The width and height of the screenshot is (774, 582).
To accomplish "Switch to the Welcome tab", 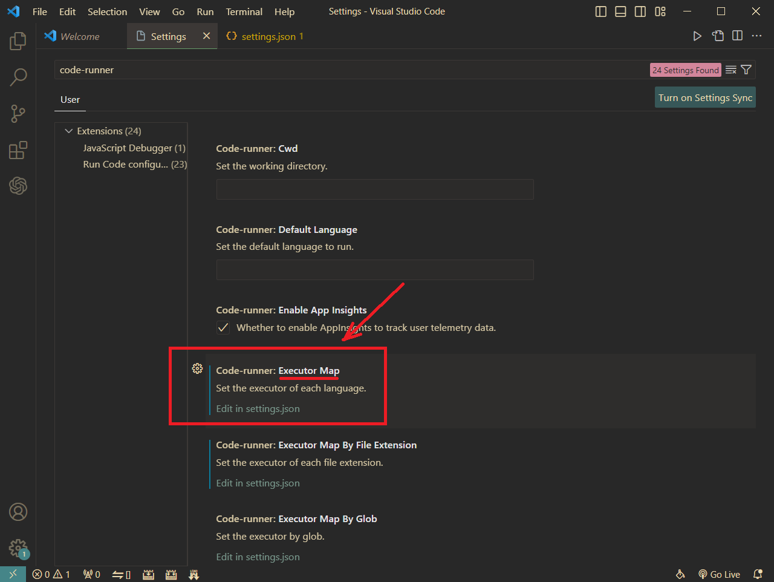I will click(82, 36).
